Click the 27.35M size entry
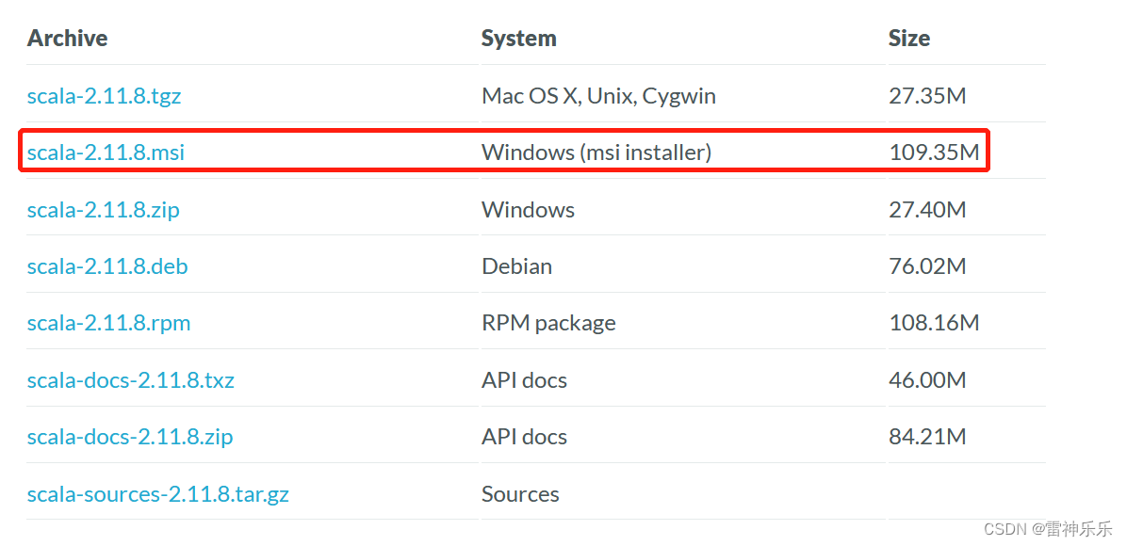The width and height of the screenshot is (1127, 546). tap(927, 96)
